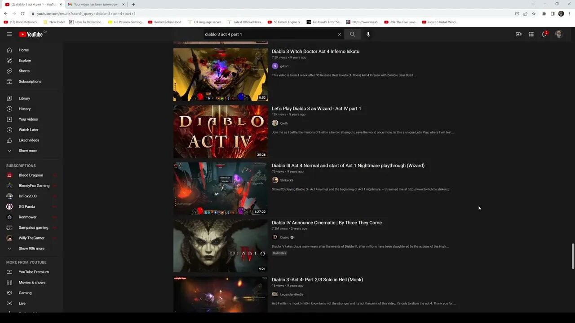Click the page vertical scrollbar thumb
Viewport: 575px width, 323px height.
pyautogui.click(x=573, y=256)
